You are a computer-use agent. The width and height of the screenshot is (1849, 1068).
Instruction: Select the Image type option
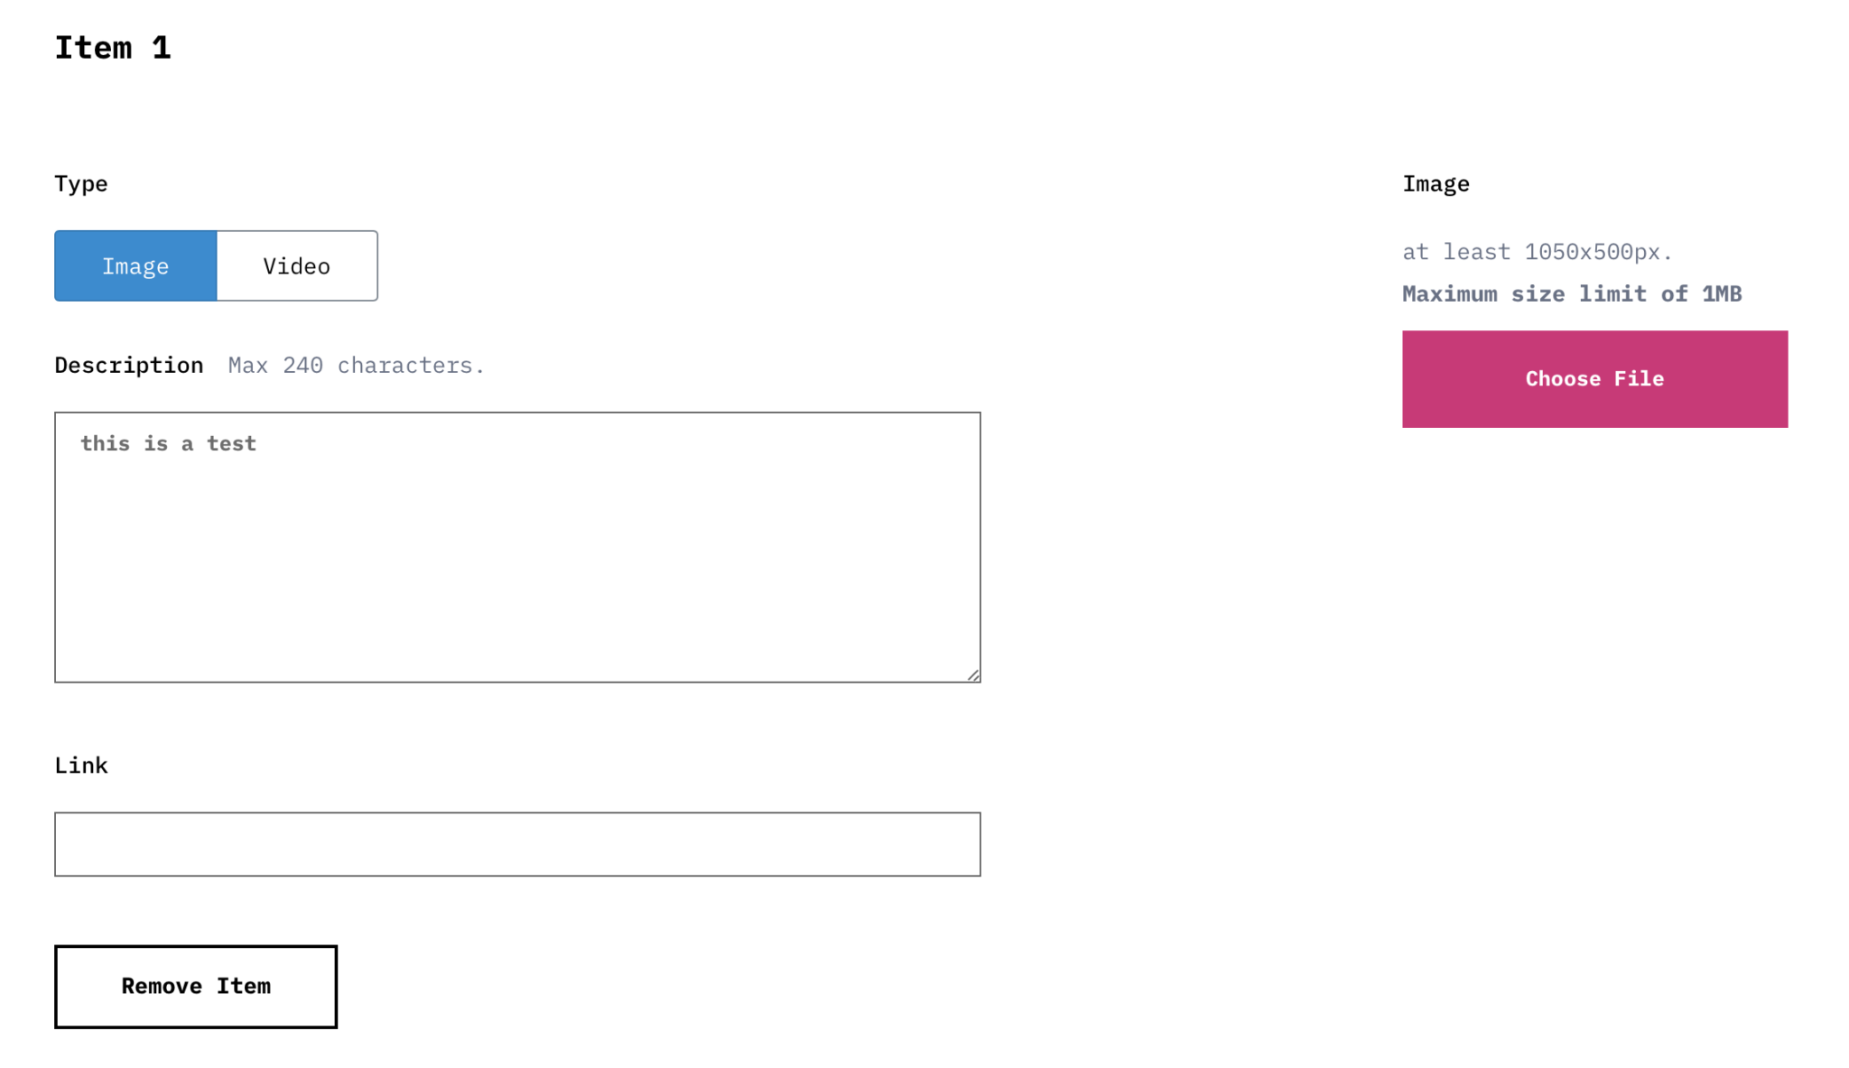click(x=135, y=266)
